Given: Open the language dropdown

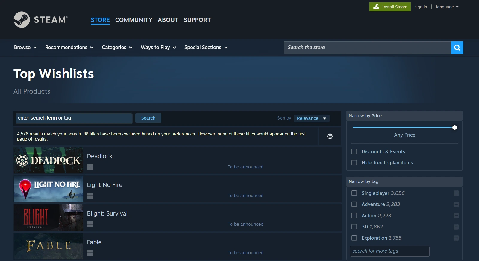Looking at the screenshot, I should pos(447,7).
